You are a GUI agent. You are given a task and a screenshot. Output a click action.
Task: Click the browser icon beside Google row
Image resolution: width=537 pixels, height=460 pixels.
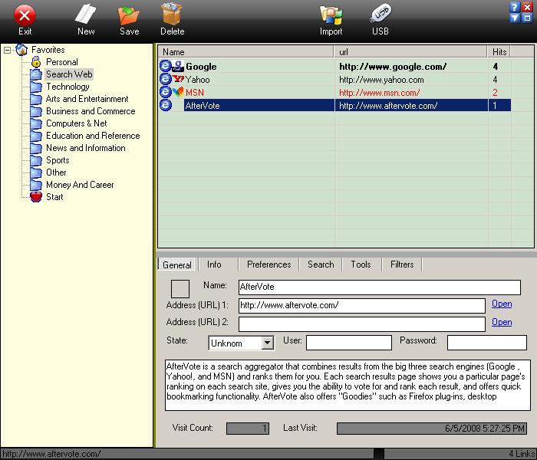(x=165, y=67)
